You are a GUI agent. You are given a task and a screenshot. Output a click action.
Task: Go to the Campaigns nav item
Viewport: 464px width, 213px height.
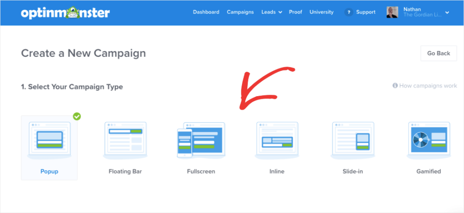pyautogui.click(x=240, y=12)
